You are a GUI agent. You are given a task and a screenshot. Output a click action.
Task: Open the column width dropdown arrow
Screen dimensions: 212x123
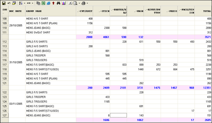pyautogui.click(x=33, y=3)
